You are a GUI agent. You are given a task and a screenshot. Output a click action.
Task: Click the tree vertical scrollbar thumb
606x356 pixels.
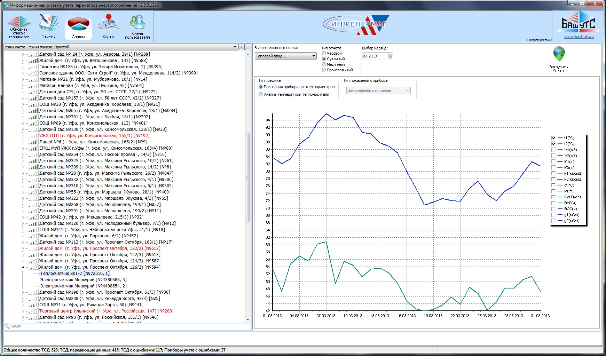[248, 177]
